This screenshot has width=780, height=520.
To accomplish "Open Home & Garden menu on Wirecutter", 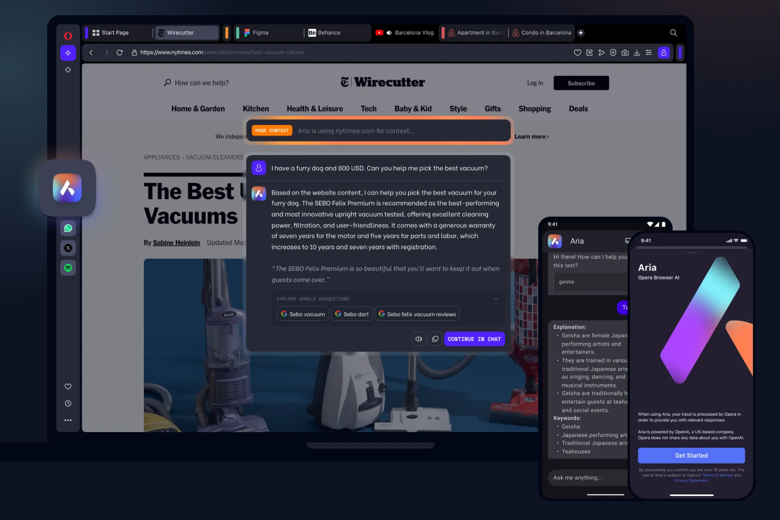I will (x=198, y=109).
